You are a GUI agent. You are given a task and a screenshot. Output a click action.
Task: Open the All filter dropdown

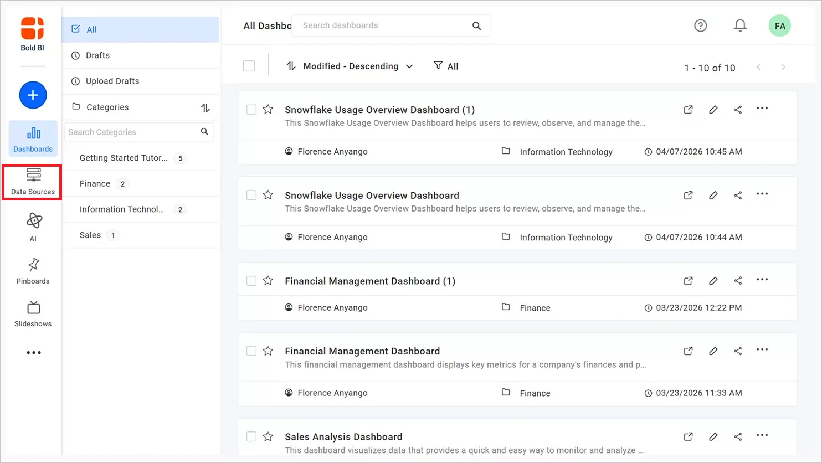[x=446, y=66]
